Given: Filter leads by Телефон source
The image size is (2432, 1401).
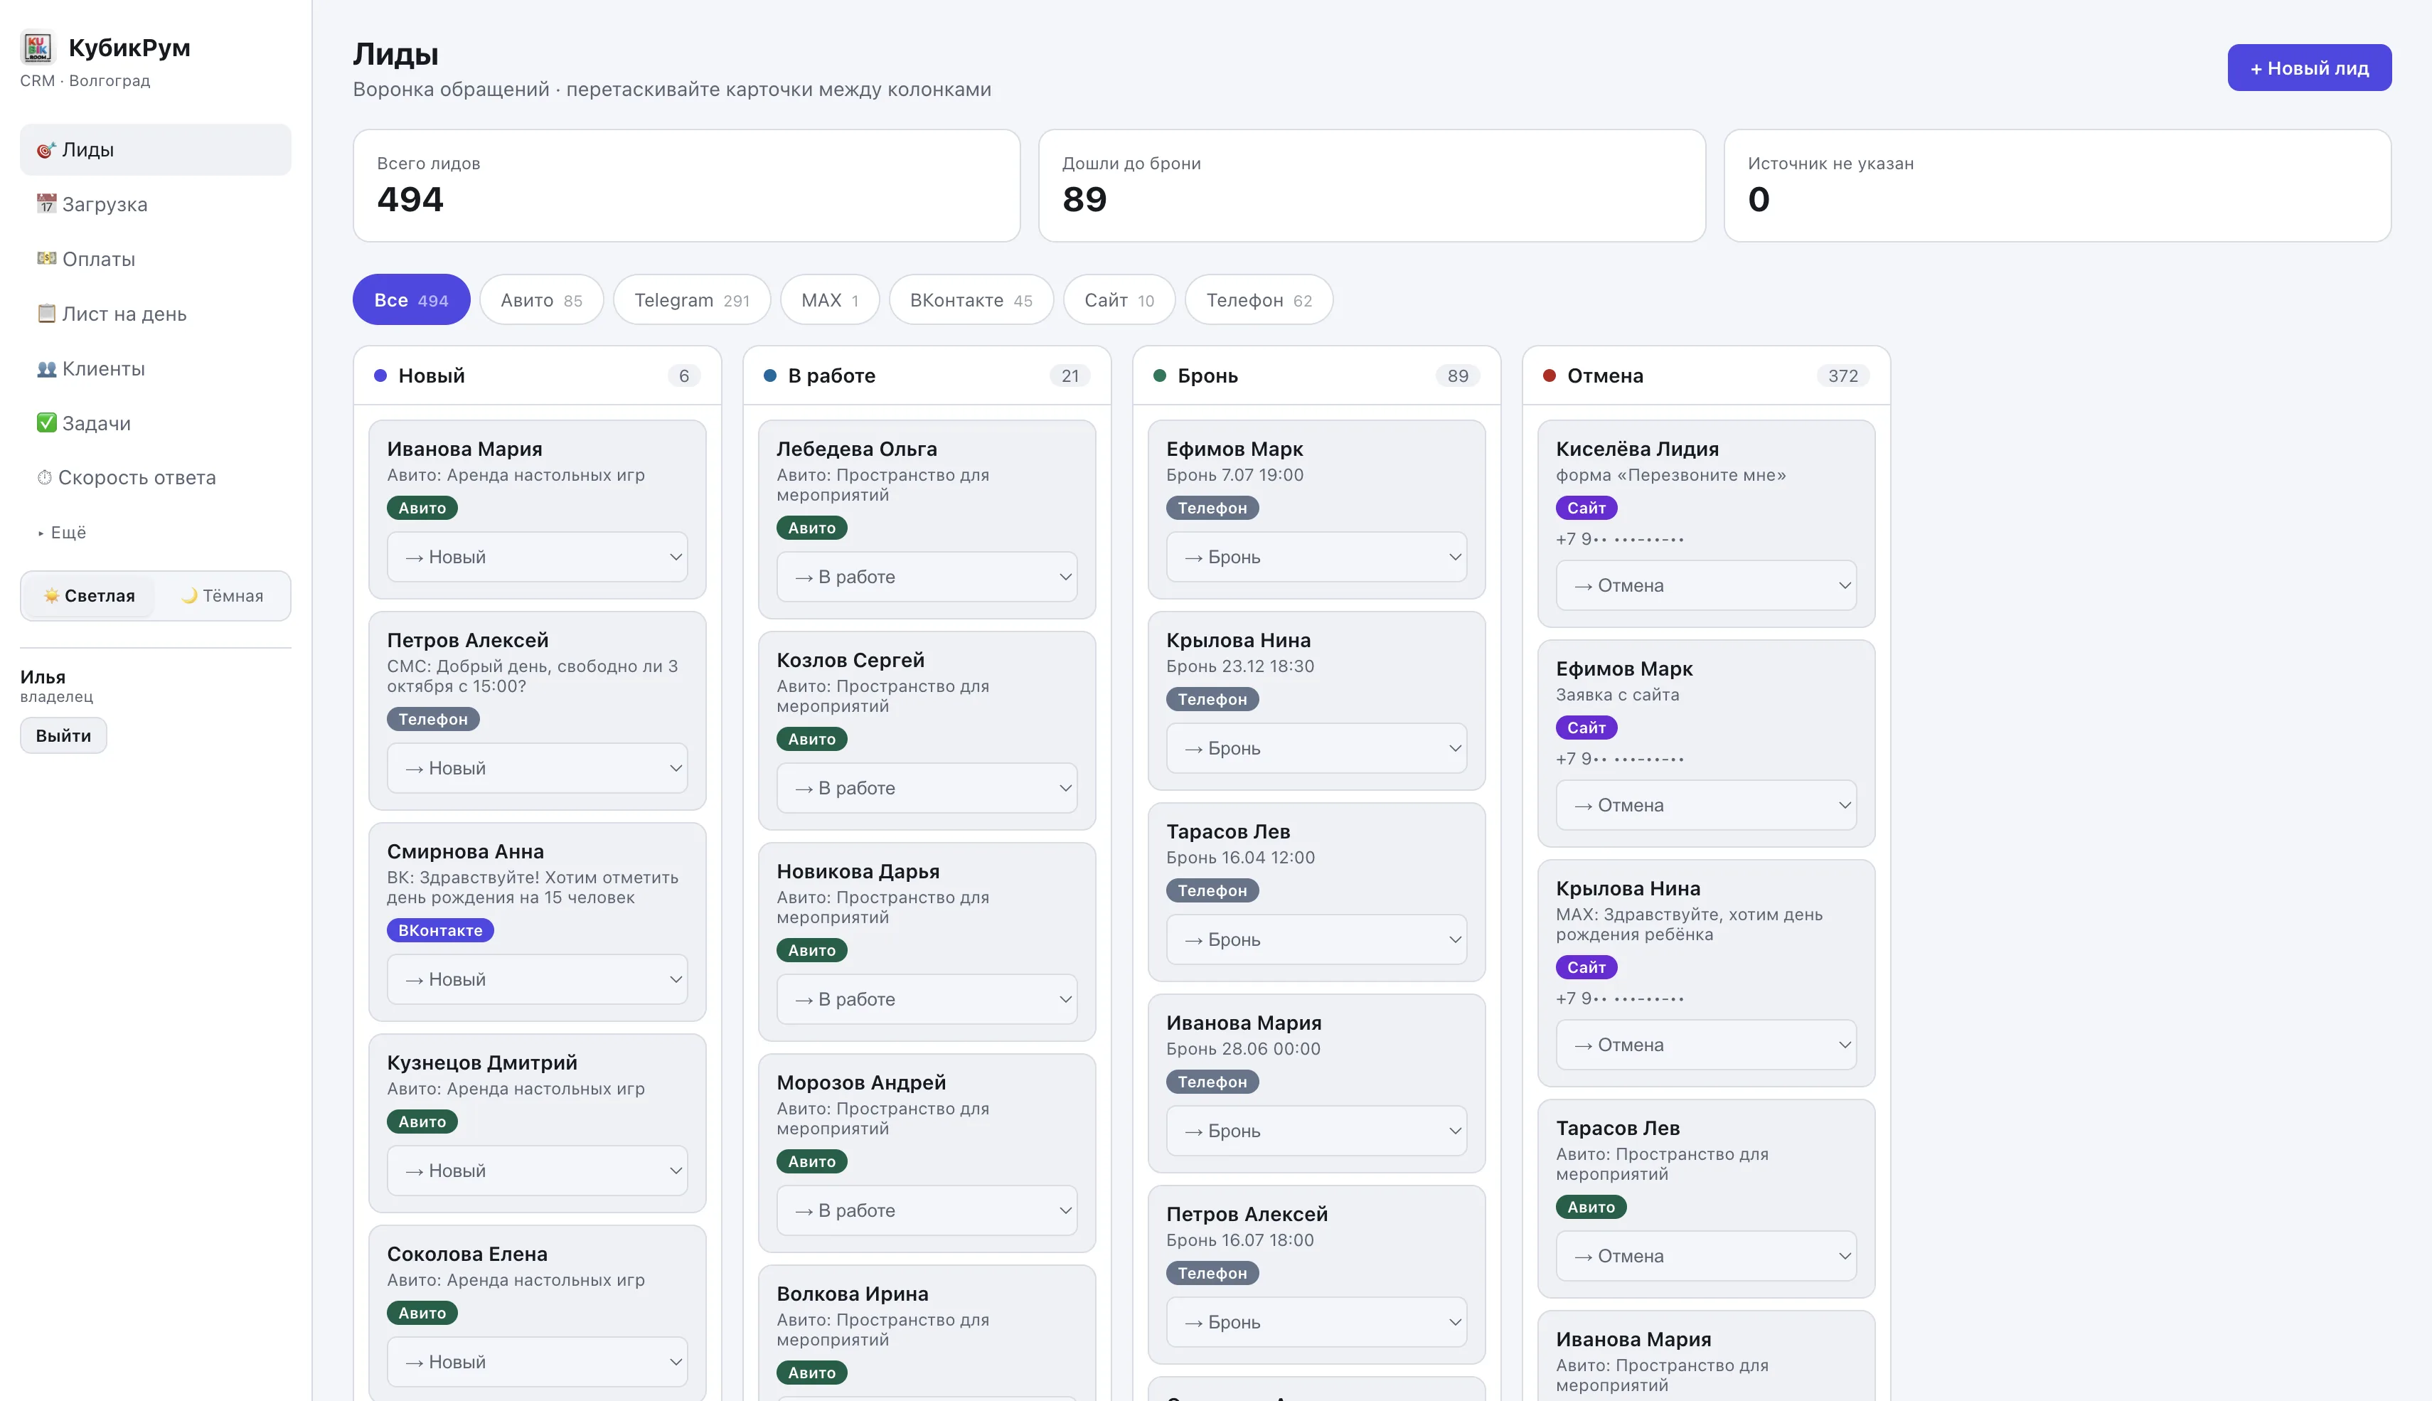Looking at the screenshot, I should coord(1259,300).
